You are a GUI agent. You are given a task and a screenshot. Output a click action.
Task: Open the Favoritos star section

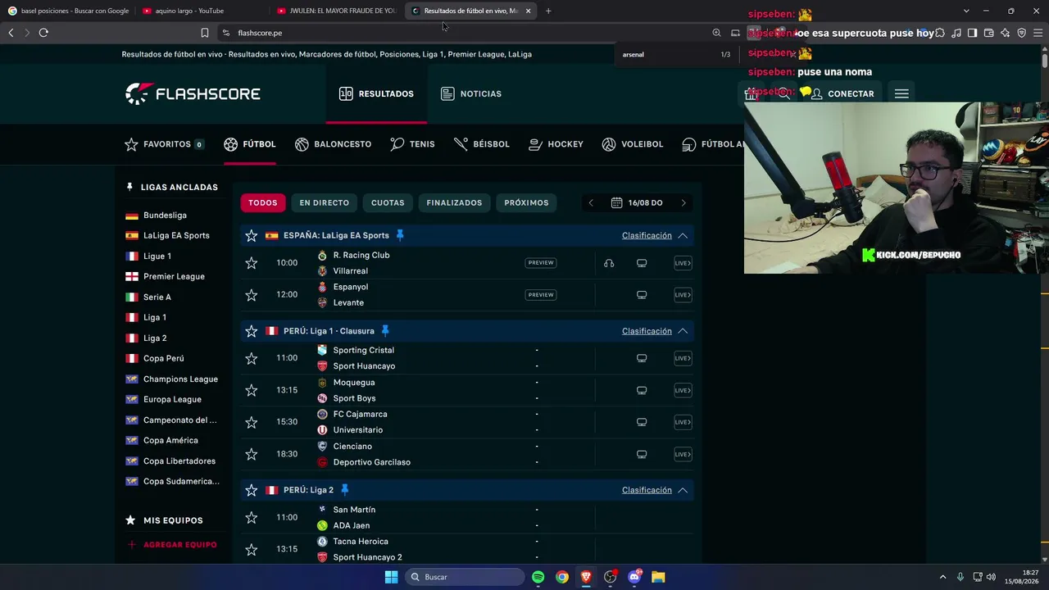tap(164, 144)
